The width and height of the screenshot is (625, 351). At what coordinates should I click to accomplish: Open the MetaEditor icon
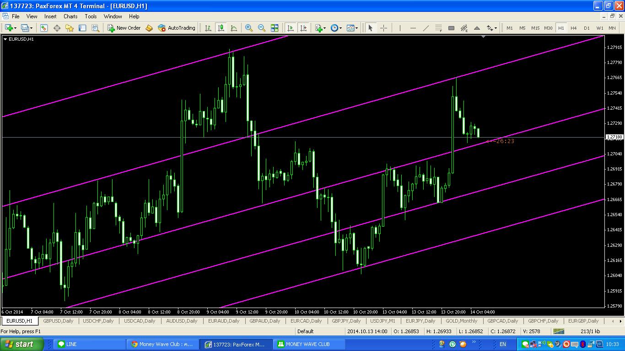tap(149, 28)
